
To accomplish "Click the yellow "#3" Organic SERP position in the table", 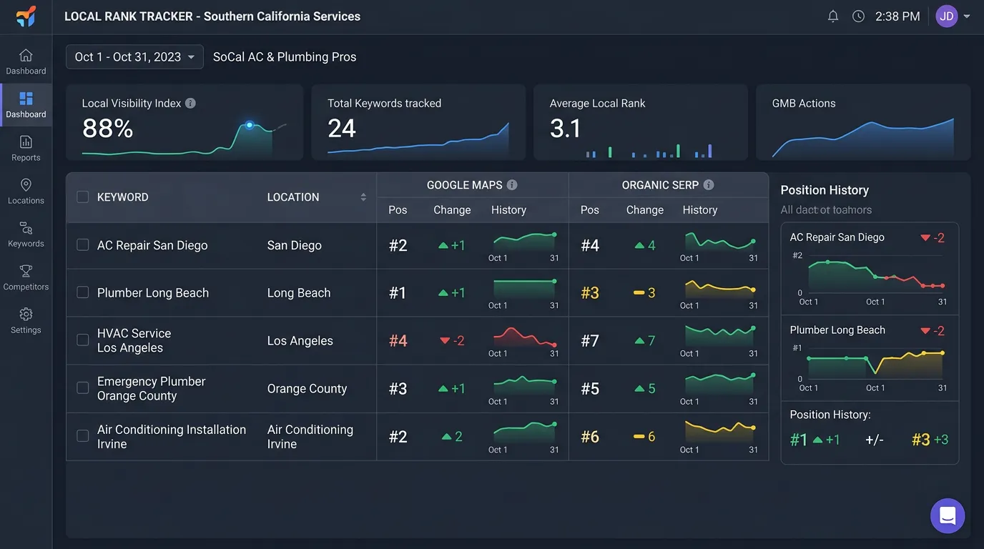I will point(590,293).
